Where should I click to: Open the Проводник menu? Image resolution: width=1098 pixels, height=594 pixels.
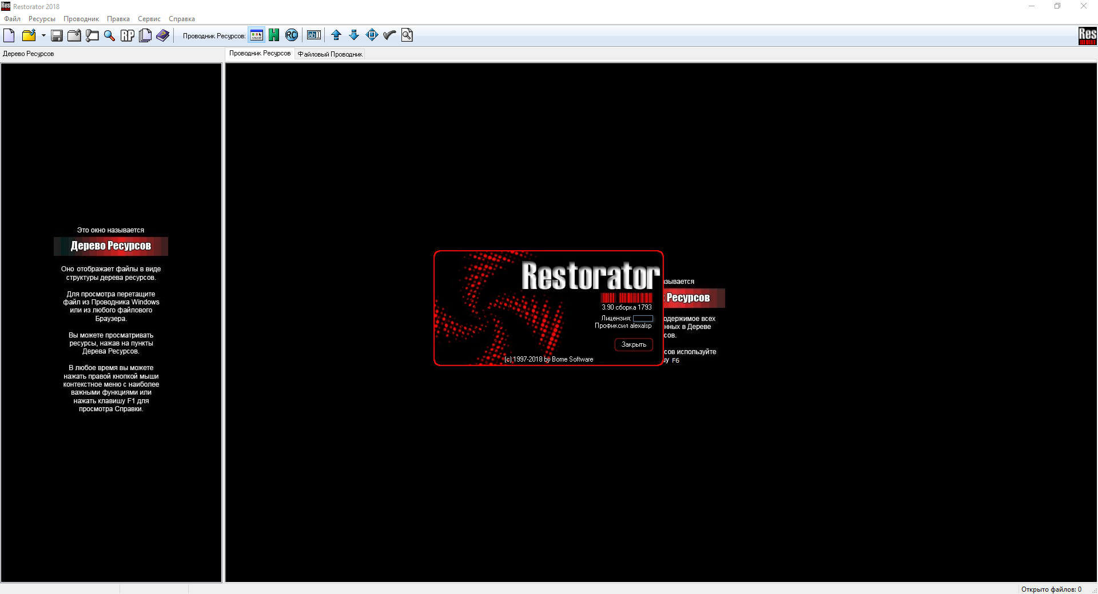tap(81, 19)
